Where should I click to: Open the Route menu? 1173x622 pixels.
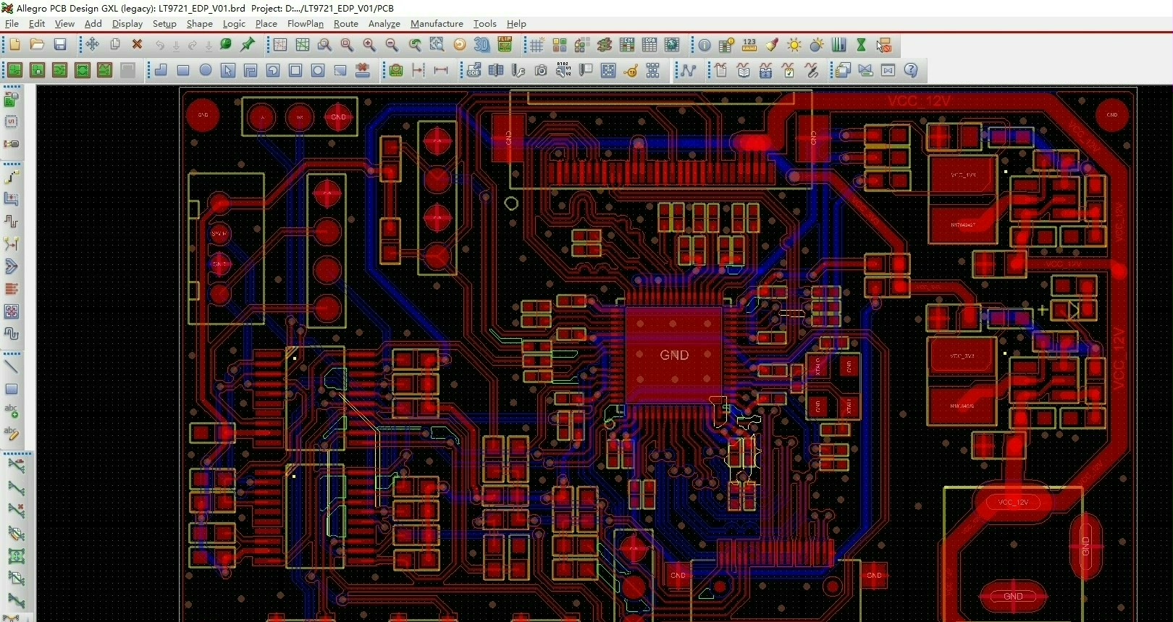346,24
